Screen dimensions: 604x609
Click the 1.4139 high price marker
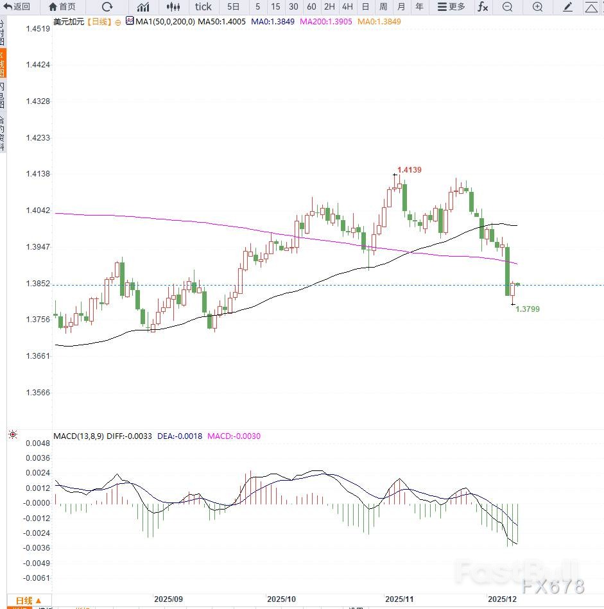click(x=409, y=169)
